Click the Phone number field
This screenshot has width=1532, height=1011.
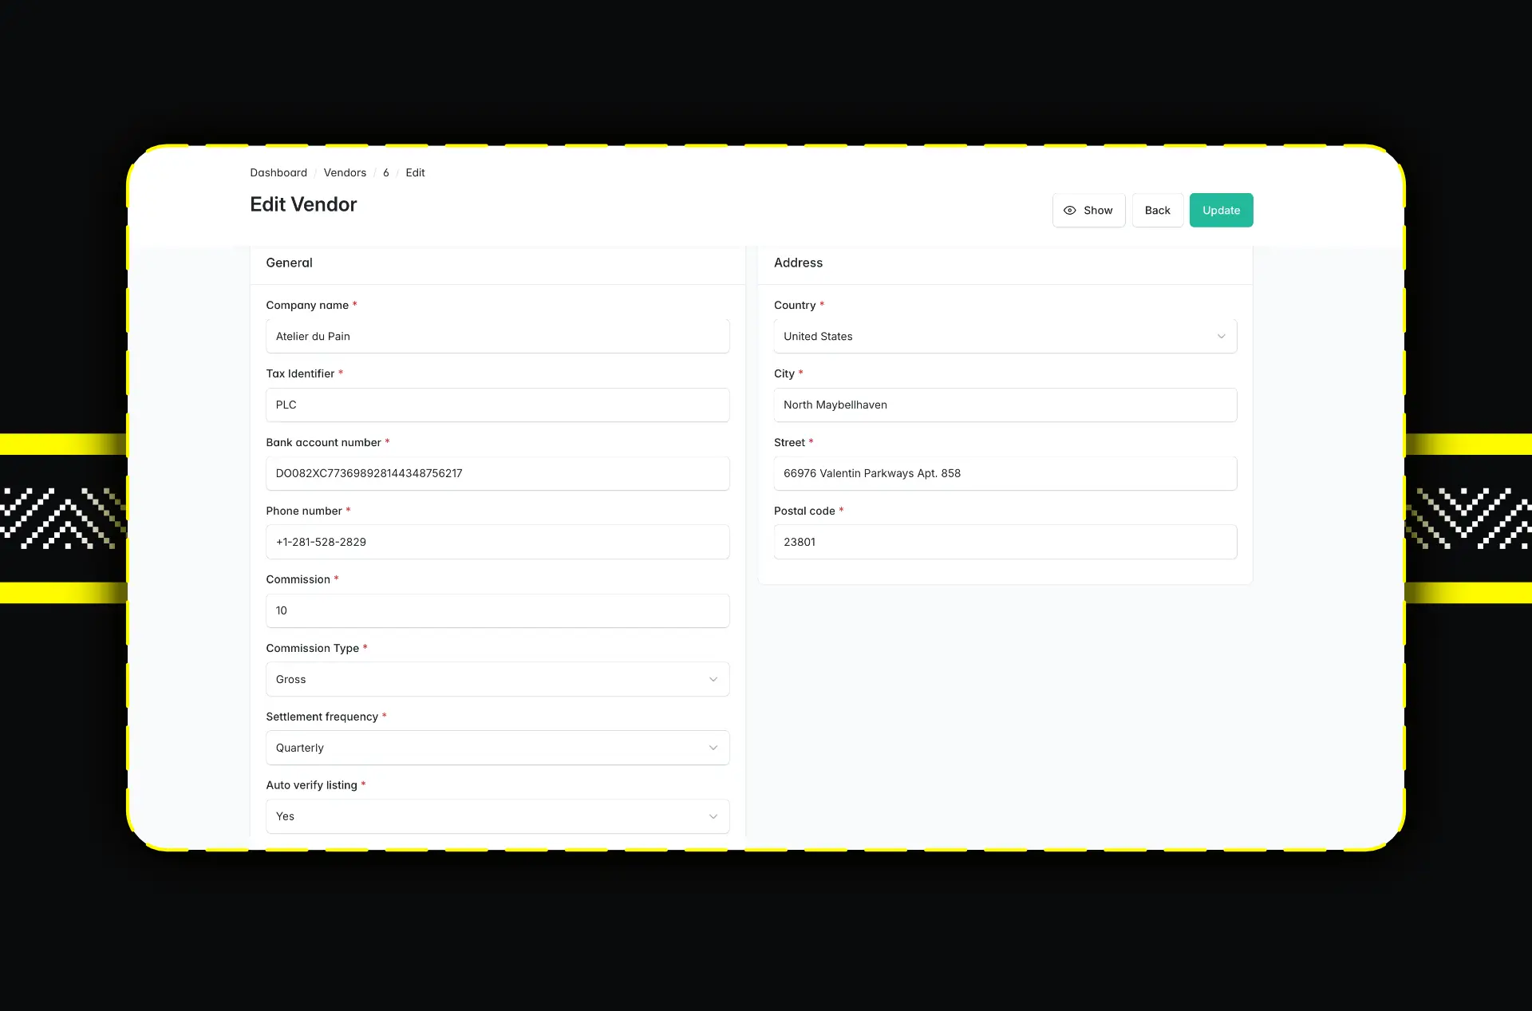(x=497, y=542)
